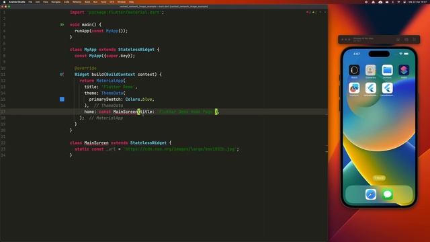Open Messages in the simulator dock
The image size is (430, 242).
(387, 194)
